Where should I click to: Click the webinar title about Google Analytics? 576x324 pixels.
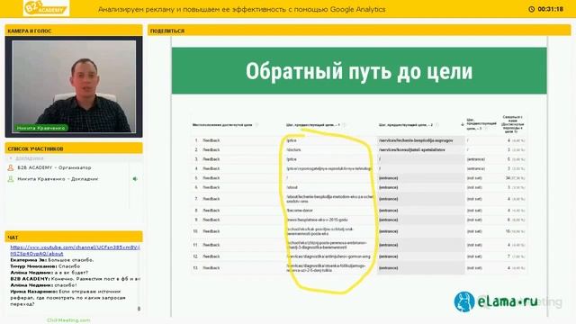242,10
